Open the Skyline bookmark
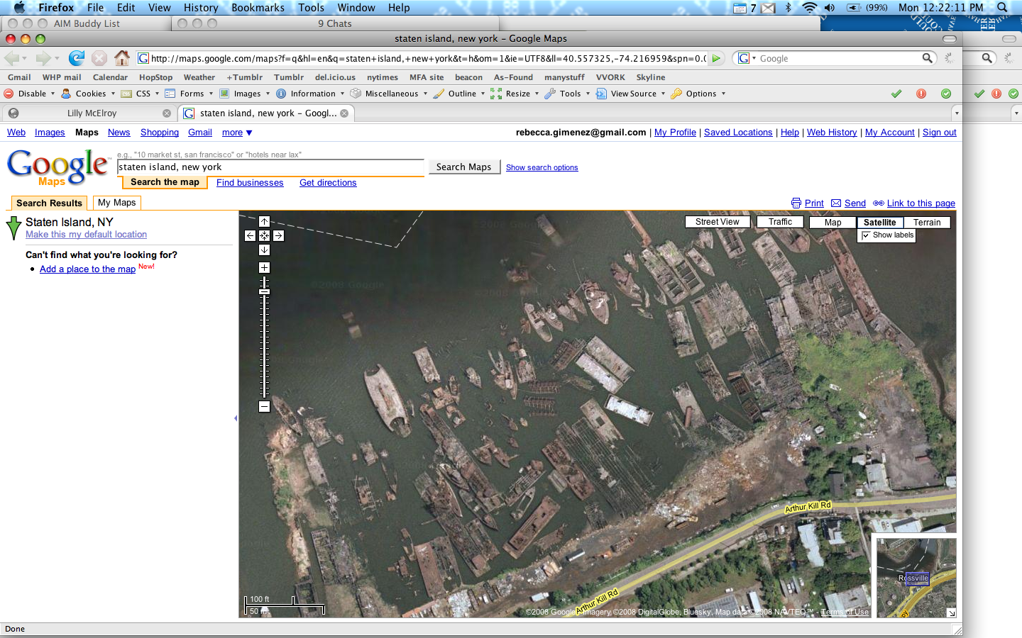1022x638 pixels. (651, 77)
